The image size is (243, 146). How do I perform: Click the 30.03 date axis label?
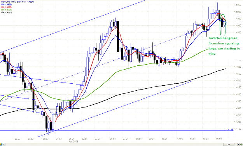point(45,139)
